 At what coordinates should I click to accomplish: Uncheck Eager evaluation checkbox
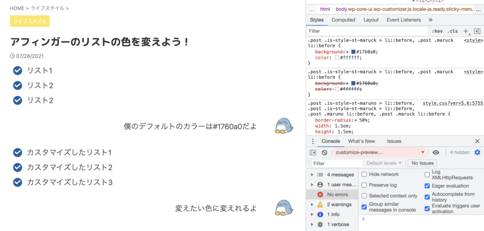pos(427,186)
